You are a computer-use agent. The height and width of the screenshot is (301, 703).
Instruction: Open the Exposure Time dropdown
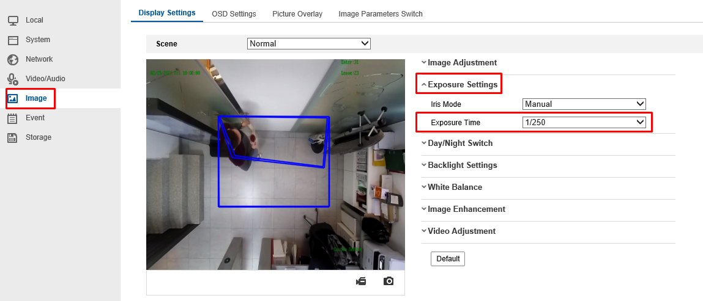coord(584,123)
